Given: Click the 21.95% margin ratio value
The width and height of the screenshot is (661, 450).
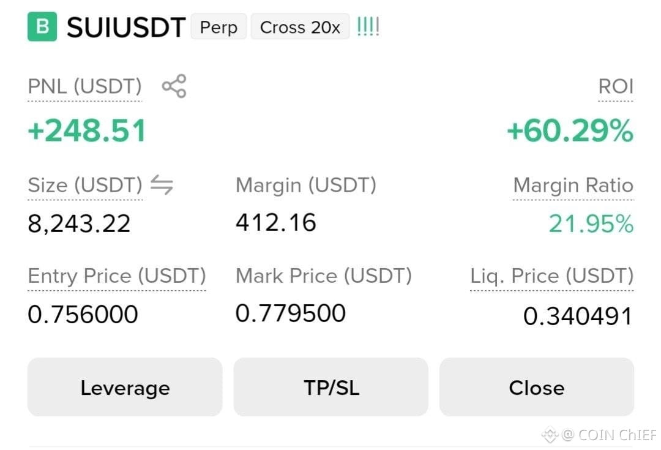Looking at the screenshot, I should point(591,223).
